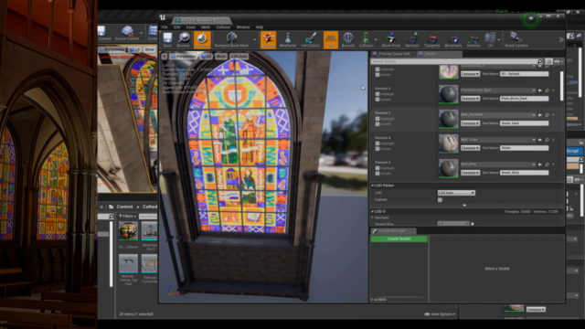The width and height of the screenshot is (585, 329).
Task: Check Highlight for Element 3
Action: pos(378,119)
